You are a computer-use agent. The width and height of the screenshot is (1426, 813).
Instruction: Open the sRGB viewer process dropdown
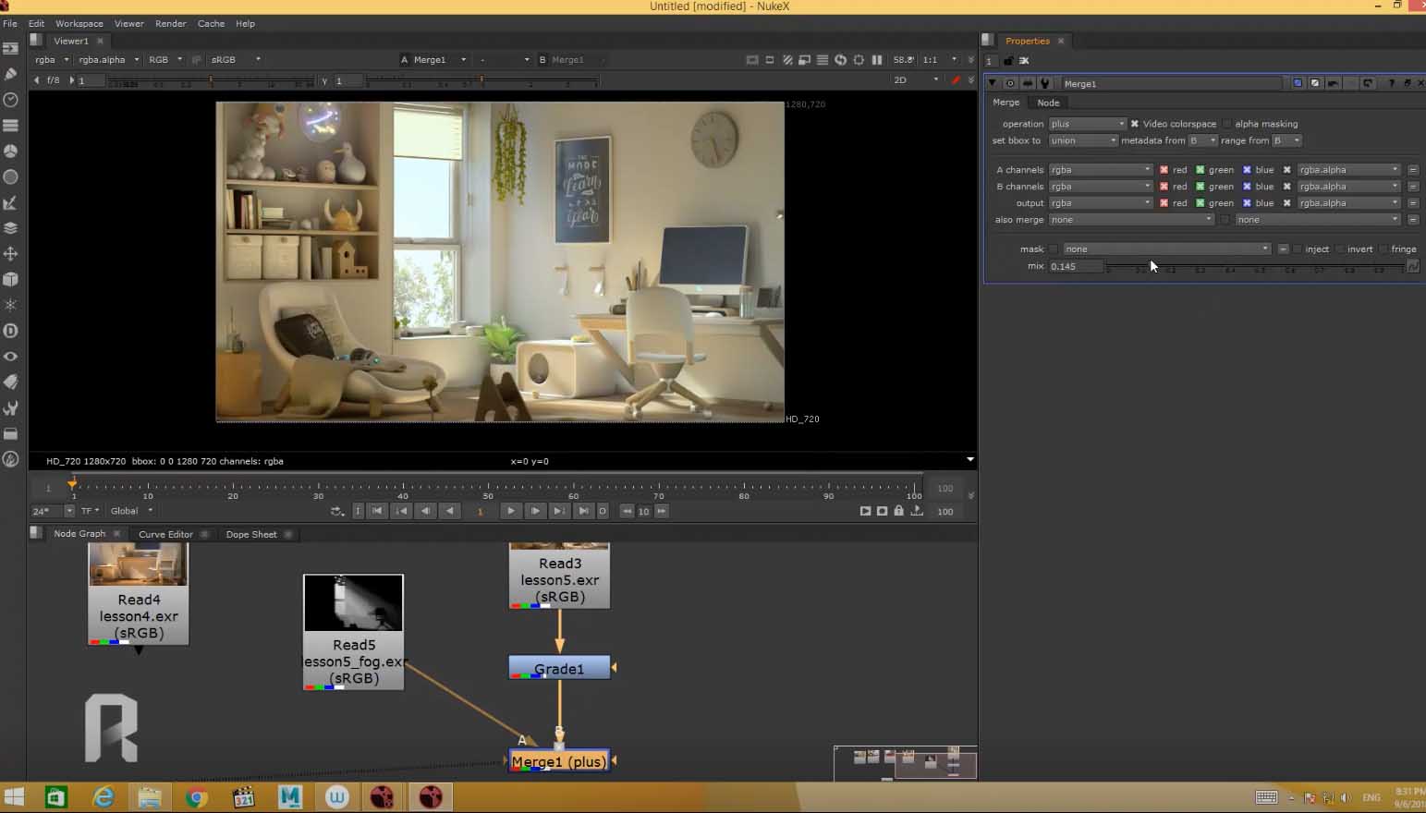click(x=236, y=60)
